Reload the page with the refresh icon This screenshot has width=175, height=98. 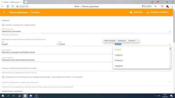click(13, 7)
